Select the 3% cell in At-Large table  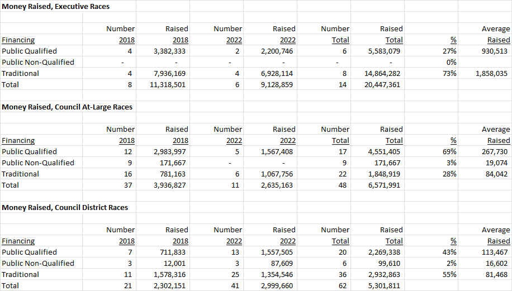(451, 163)
